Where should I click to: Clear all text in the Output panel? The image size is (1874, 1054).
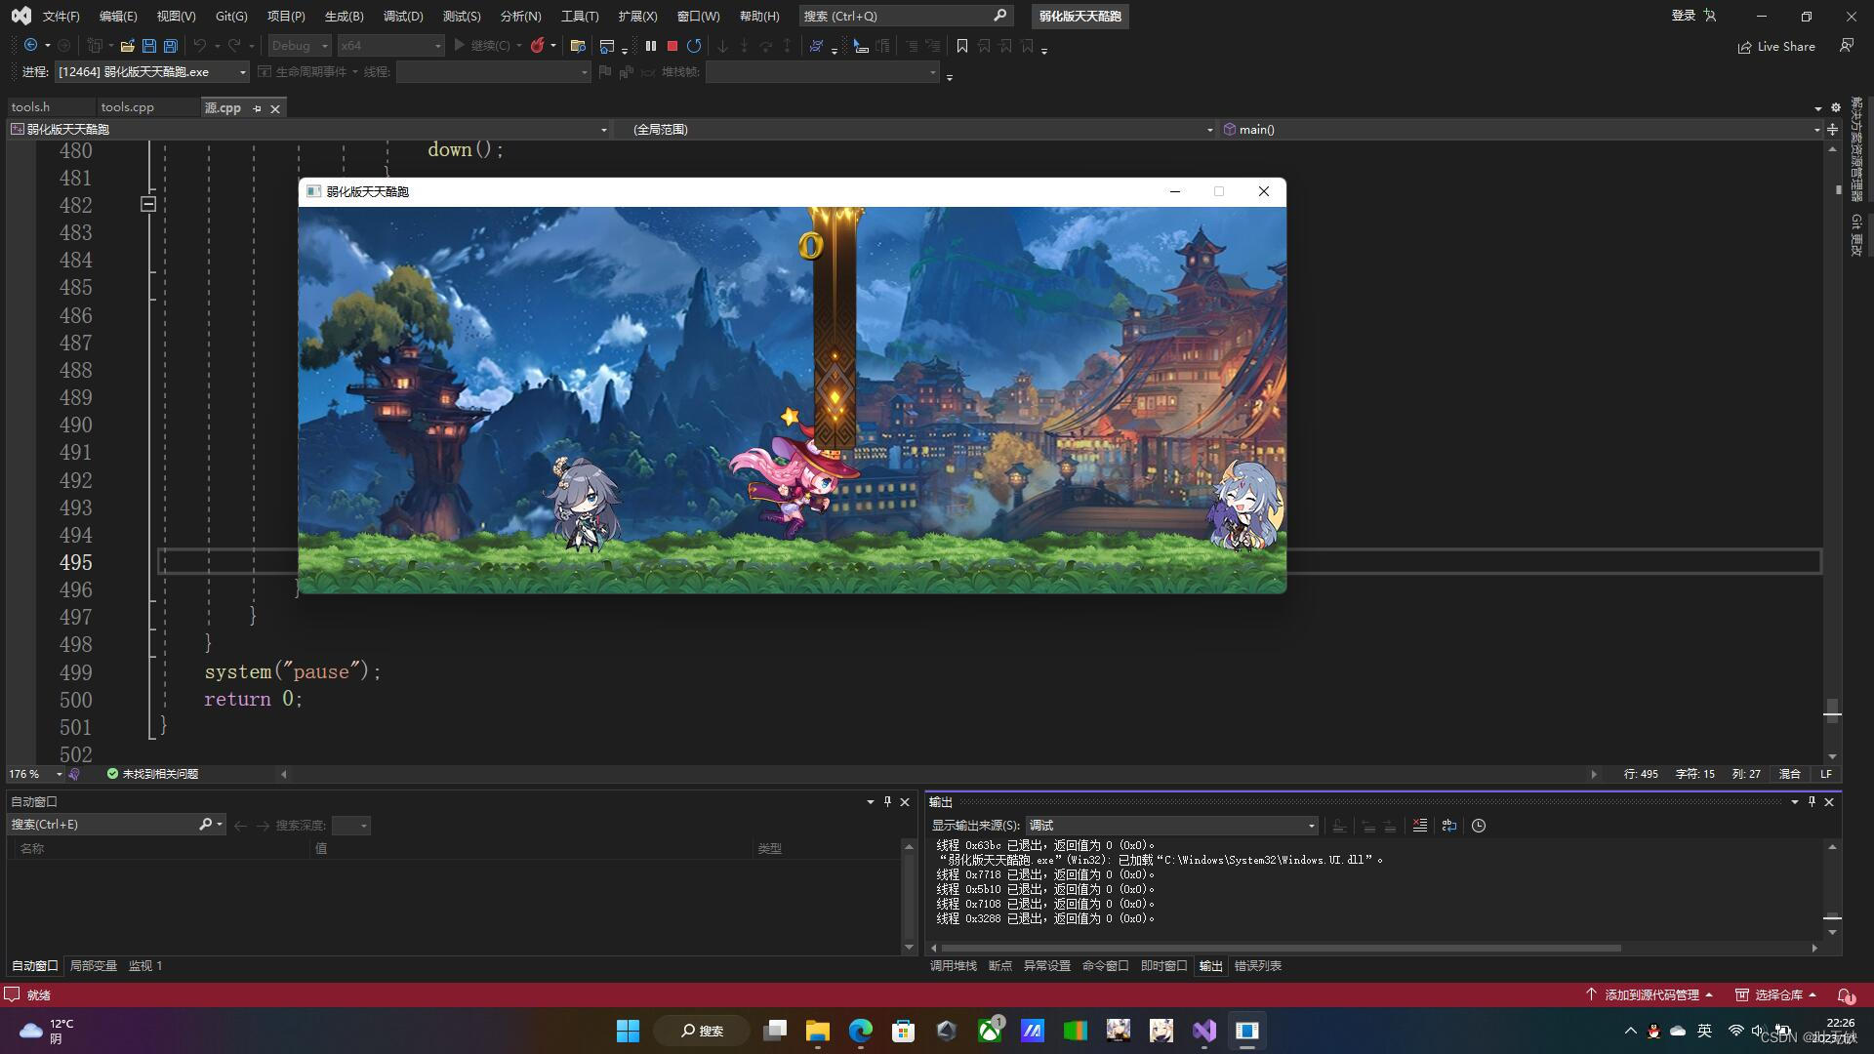pyautogui.click(x=1420, y=826)
